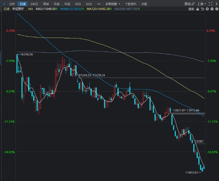
Task: Click the undo arrow icon
Action: 202,9
